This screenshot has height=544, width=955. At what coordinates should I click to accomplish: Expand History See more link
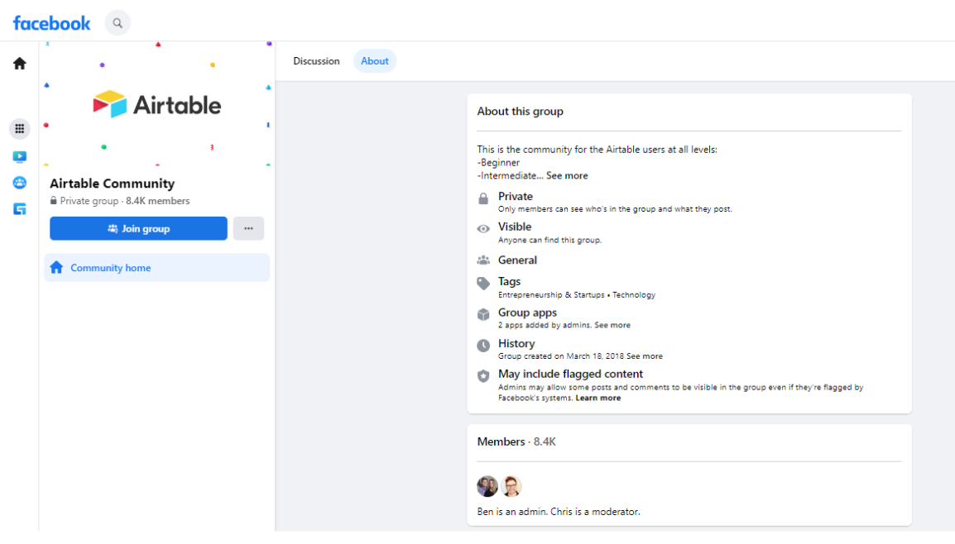pyautogui.click(x=645, y=356)
